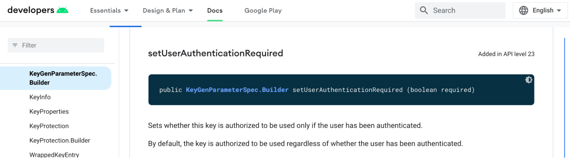Viewport: 570px width, 158px height.
Task: Open KeyProtection in the sidebar
Action: [x=49, y=126]
